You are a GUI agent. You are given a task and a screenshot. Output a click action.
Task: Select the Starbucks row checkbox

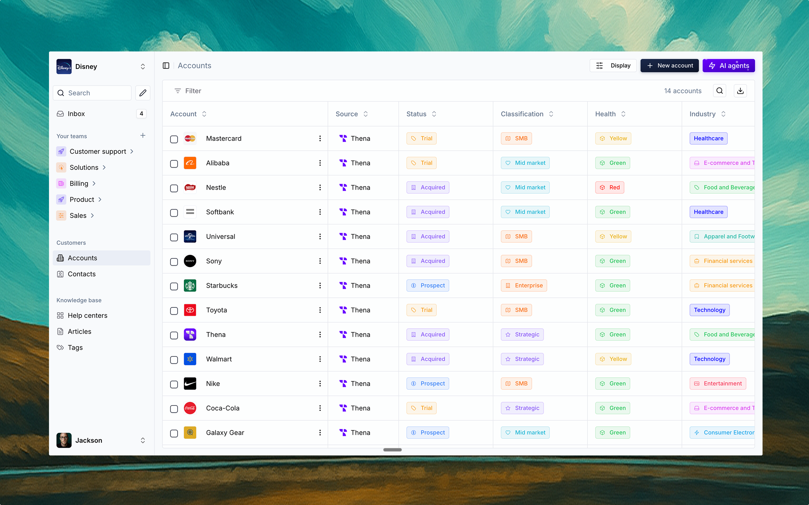pyautogui.click(x=174, y=286)
